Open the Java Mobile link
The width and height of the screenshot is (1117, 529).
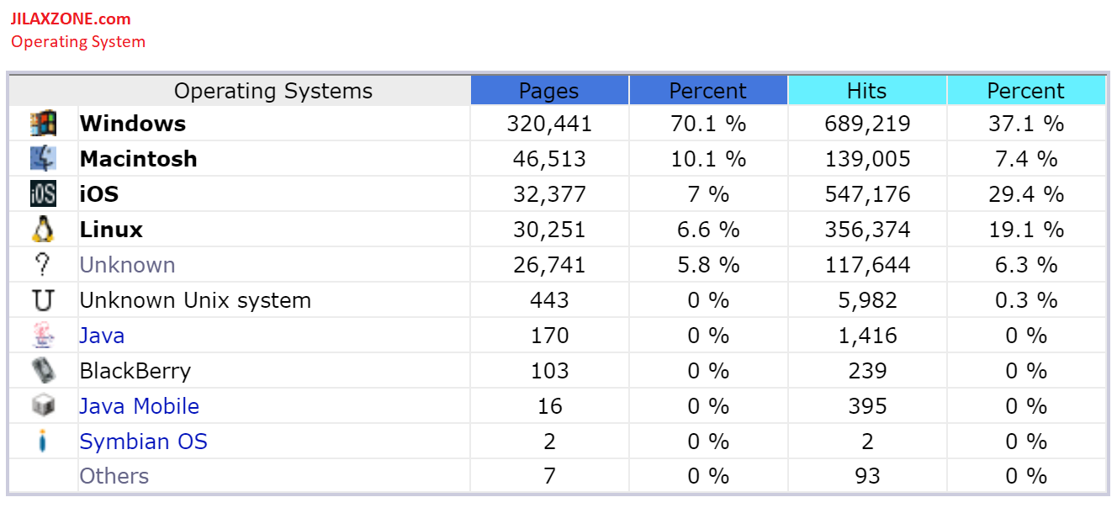pos(140,406)
